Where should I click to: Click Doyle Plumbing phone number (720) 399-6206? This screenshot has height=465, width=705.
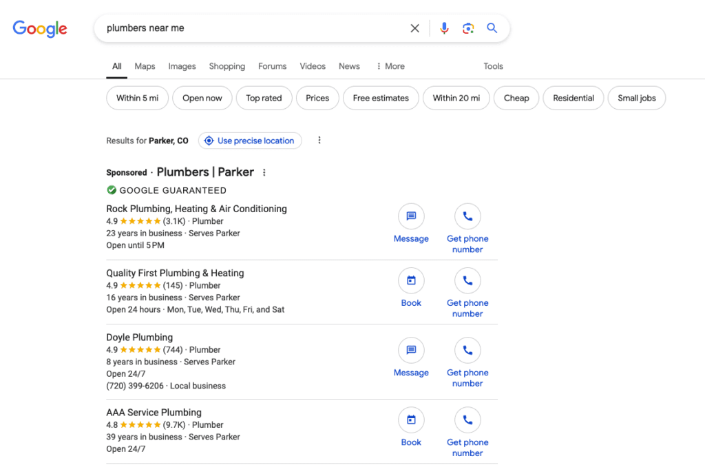point(135,386)
